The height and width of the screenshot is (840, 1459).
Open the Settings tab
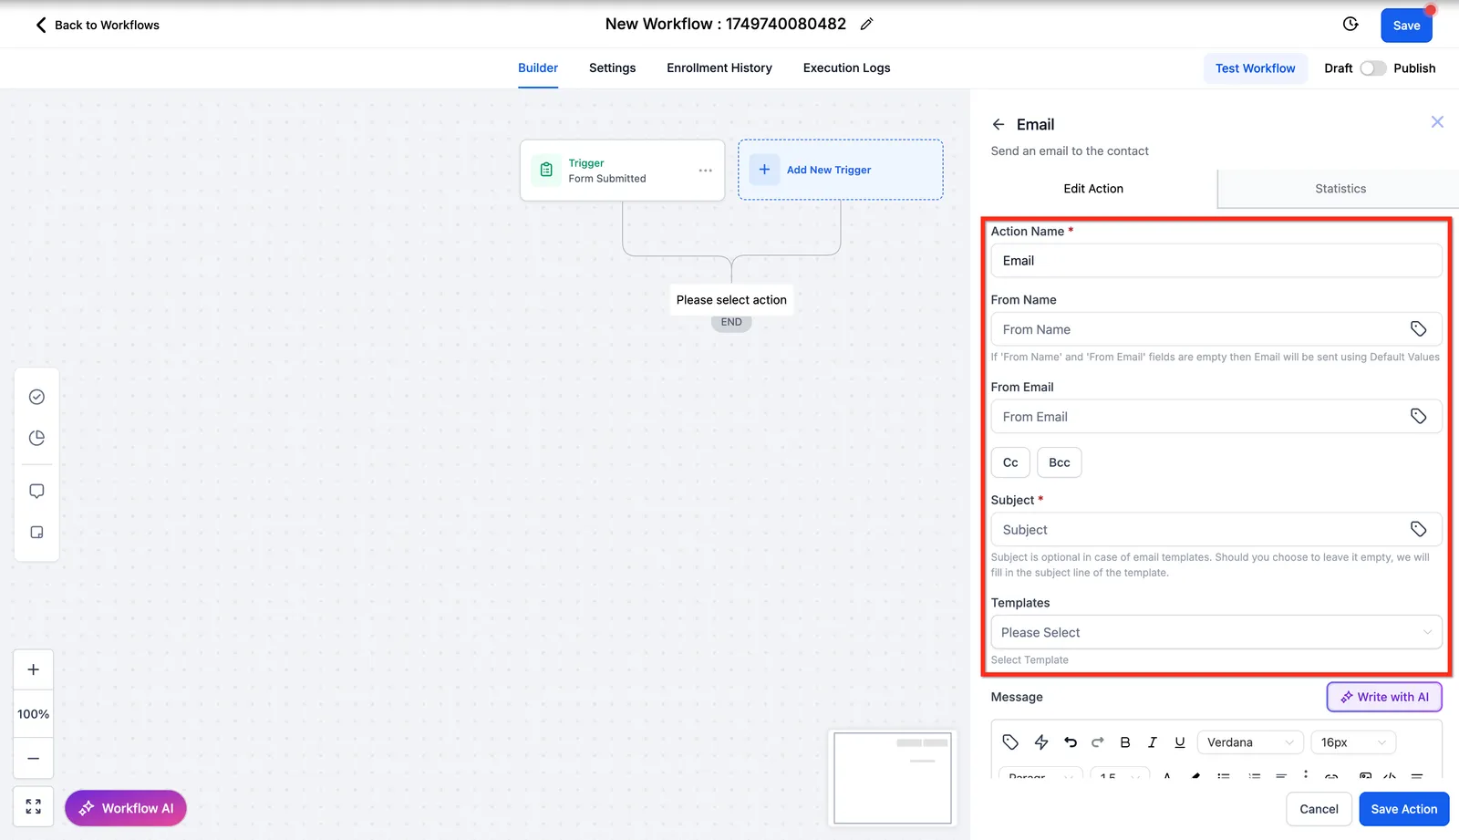pos(612,68)
